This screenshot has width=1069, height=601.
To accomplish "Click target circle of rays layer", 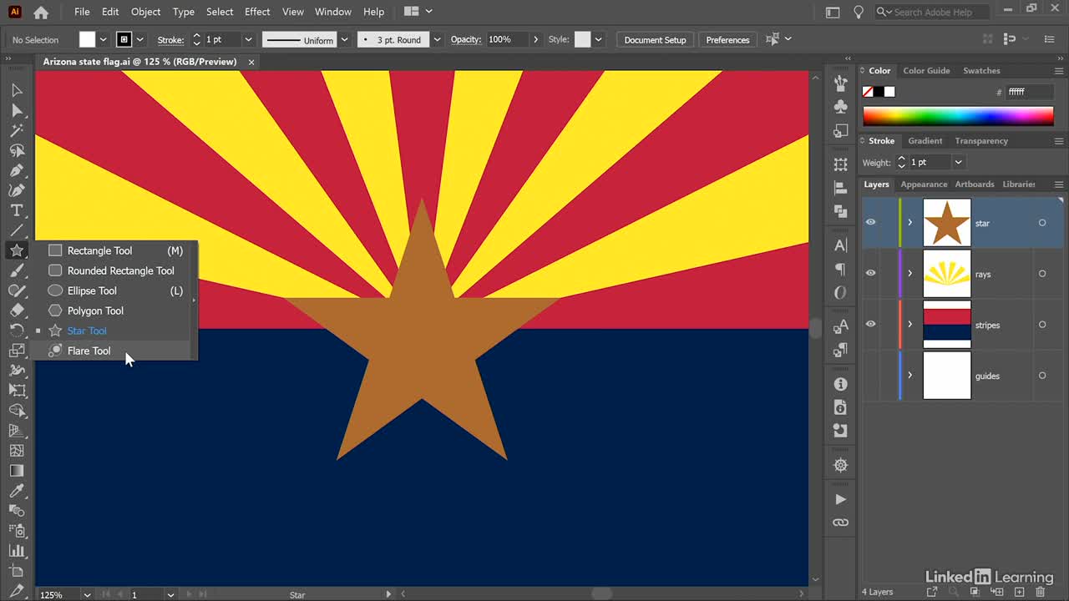I will click(1041, 274).
